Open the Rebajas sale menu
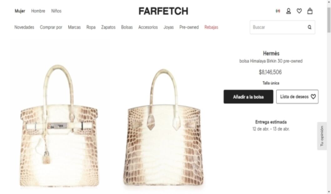Viewport: 331px width, 194px height. pyautogui.click(x=211, y=27)
